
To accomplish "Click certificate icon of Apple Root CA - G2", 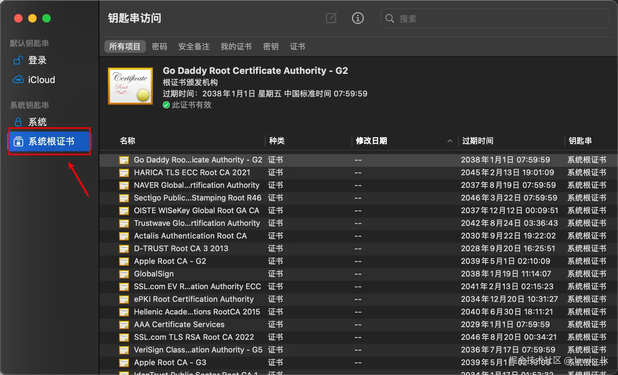I will [124, 261].
